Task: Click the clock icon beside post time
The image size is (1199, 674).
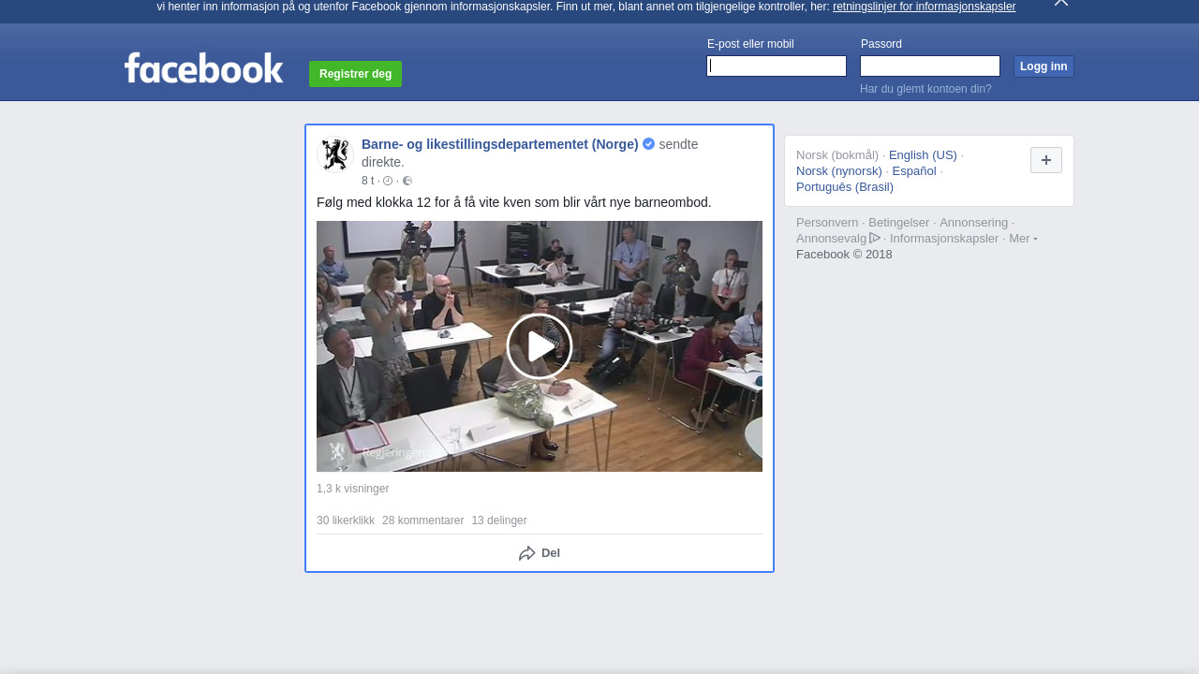Action: tap(388, 182)
